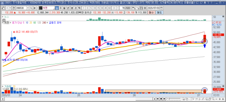Toggle the 분 minute period button
The image size is (226, 102).
coord(72,8)
